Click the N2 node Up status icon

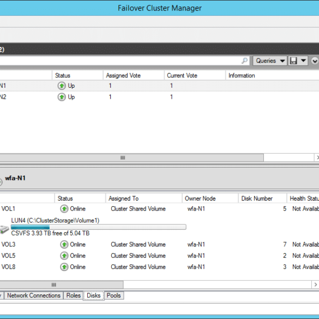[x=62, y=97]
